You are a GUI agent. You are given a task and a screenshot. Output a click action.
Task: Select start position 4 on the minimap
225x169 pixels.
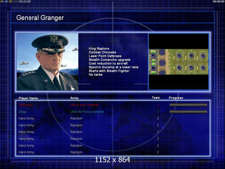point(191,67)
